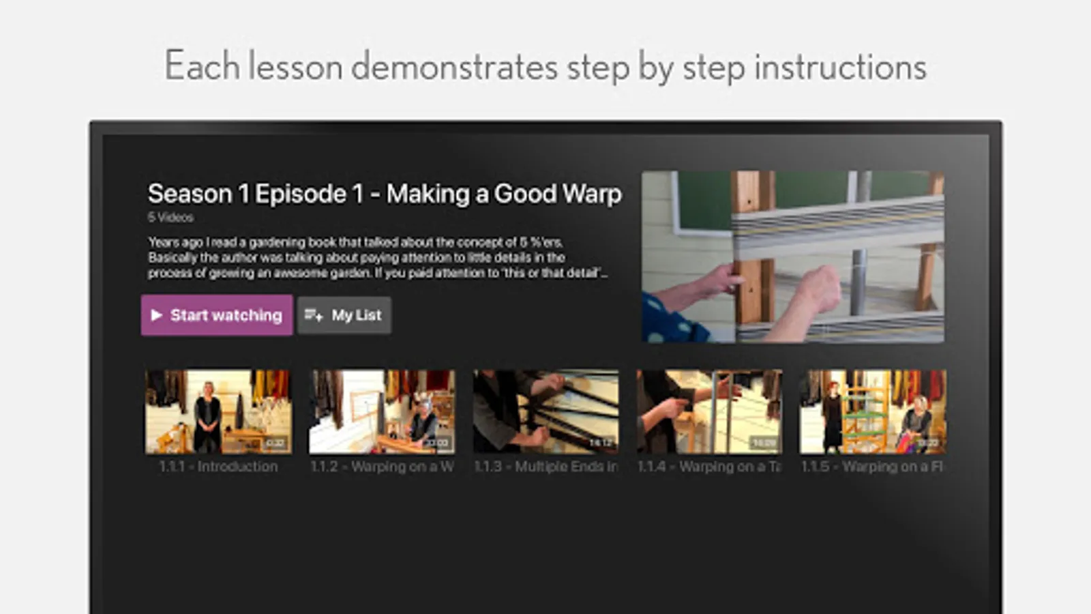Open the '1.1.5 - Warping on a Fl' title

pyautogui.click(x=873, y=467)
